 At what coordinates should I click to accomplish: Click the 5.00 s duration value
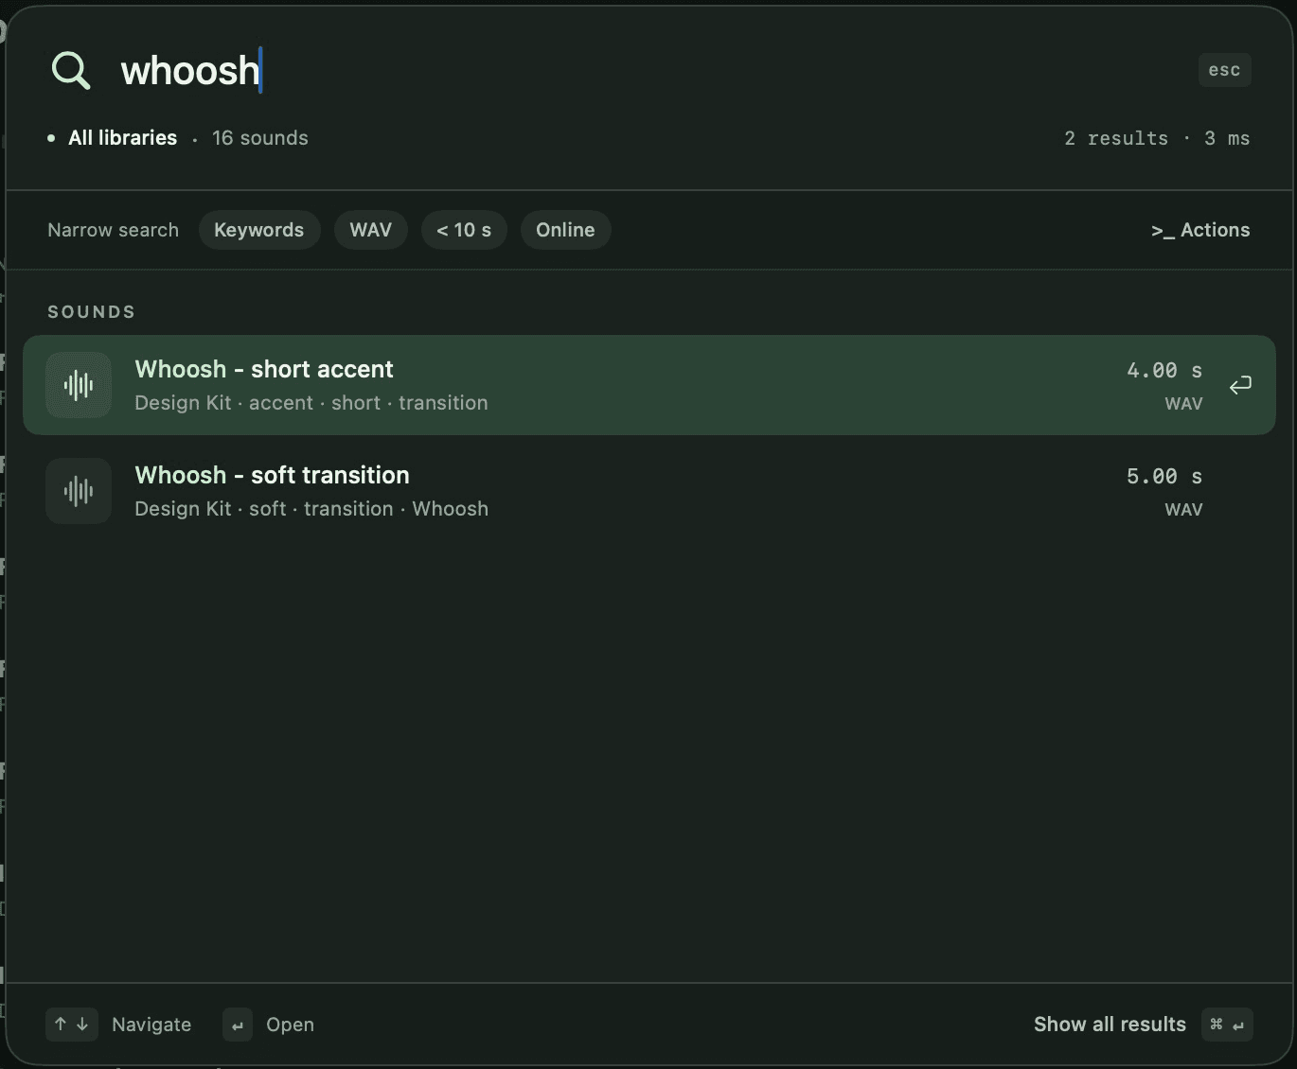coord(1164,476)
